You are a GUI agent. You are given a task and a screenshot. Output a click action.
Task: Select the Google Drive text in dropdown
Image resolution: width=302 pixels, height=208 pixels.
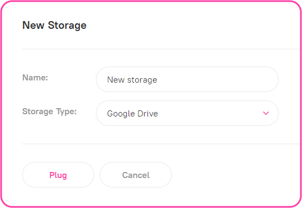[132, 114]
